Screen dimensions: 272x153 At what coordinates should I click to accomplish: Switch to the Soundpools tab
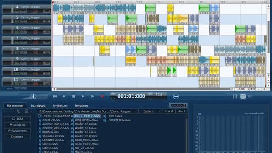[38, 105]
